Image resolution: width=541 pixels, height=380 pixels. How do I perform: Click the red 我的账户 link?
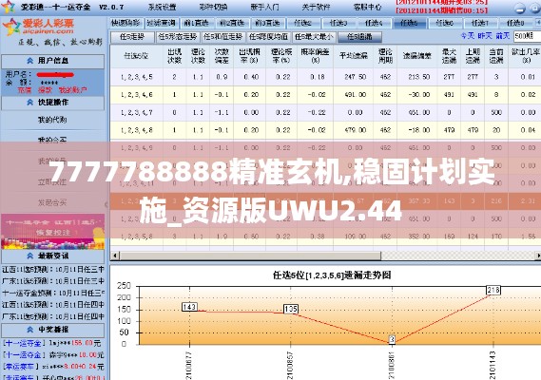click(73, 90)
